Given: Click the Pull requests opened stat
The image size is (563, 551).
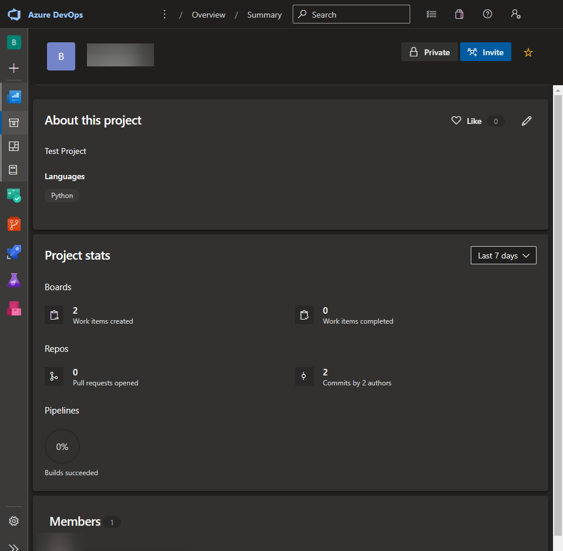Looking at the screenshot, I should coord(106,377).
